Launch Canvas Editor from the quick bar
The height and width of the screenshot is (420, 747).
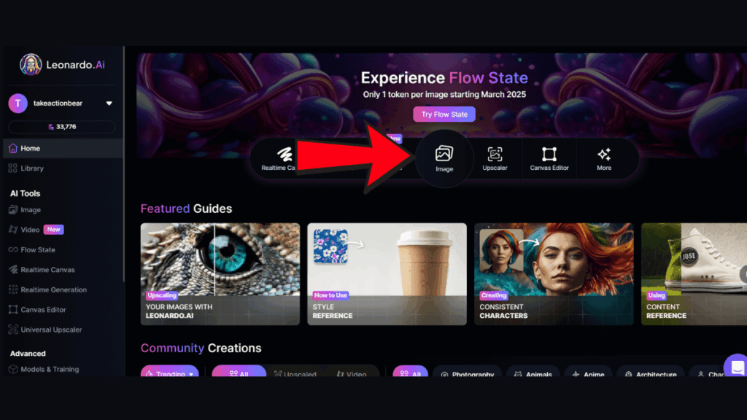[549, 158]
